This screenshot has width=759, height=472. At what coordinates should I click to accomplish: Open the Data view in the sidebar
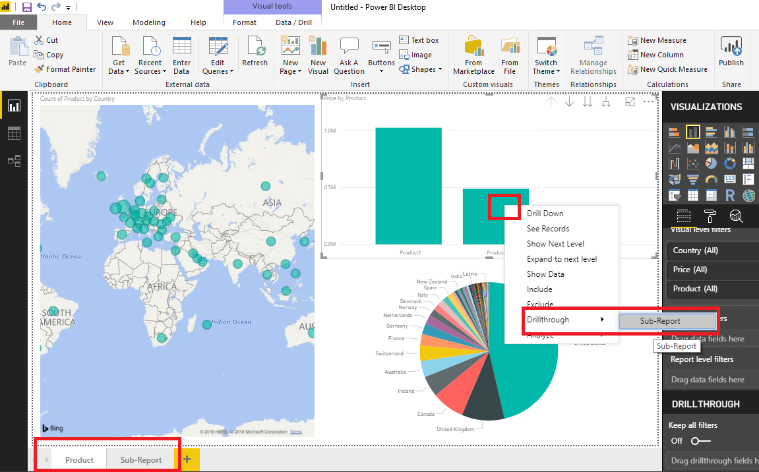14,133
